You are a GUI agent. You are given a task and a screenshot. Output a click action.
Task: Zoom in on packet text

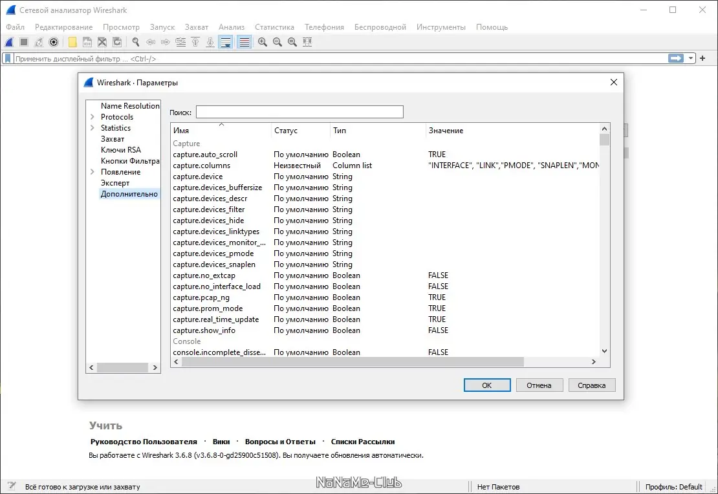[x=263, y=42]
